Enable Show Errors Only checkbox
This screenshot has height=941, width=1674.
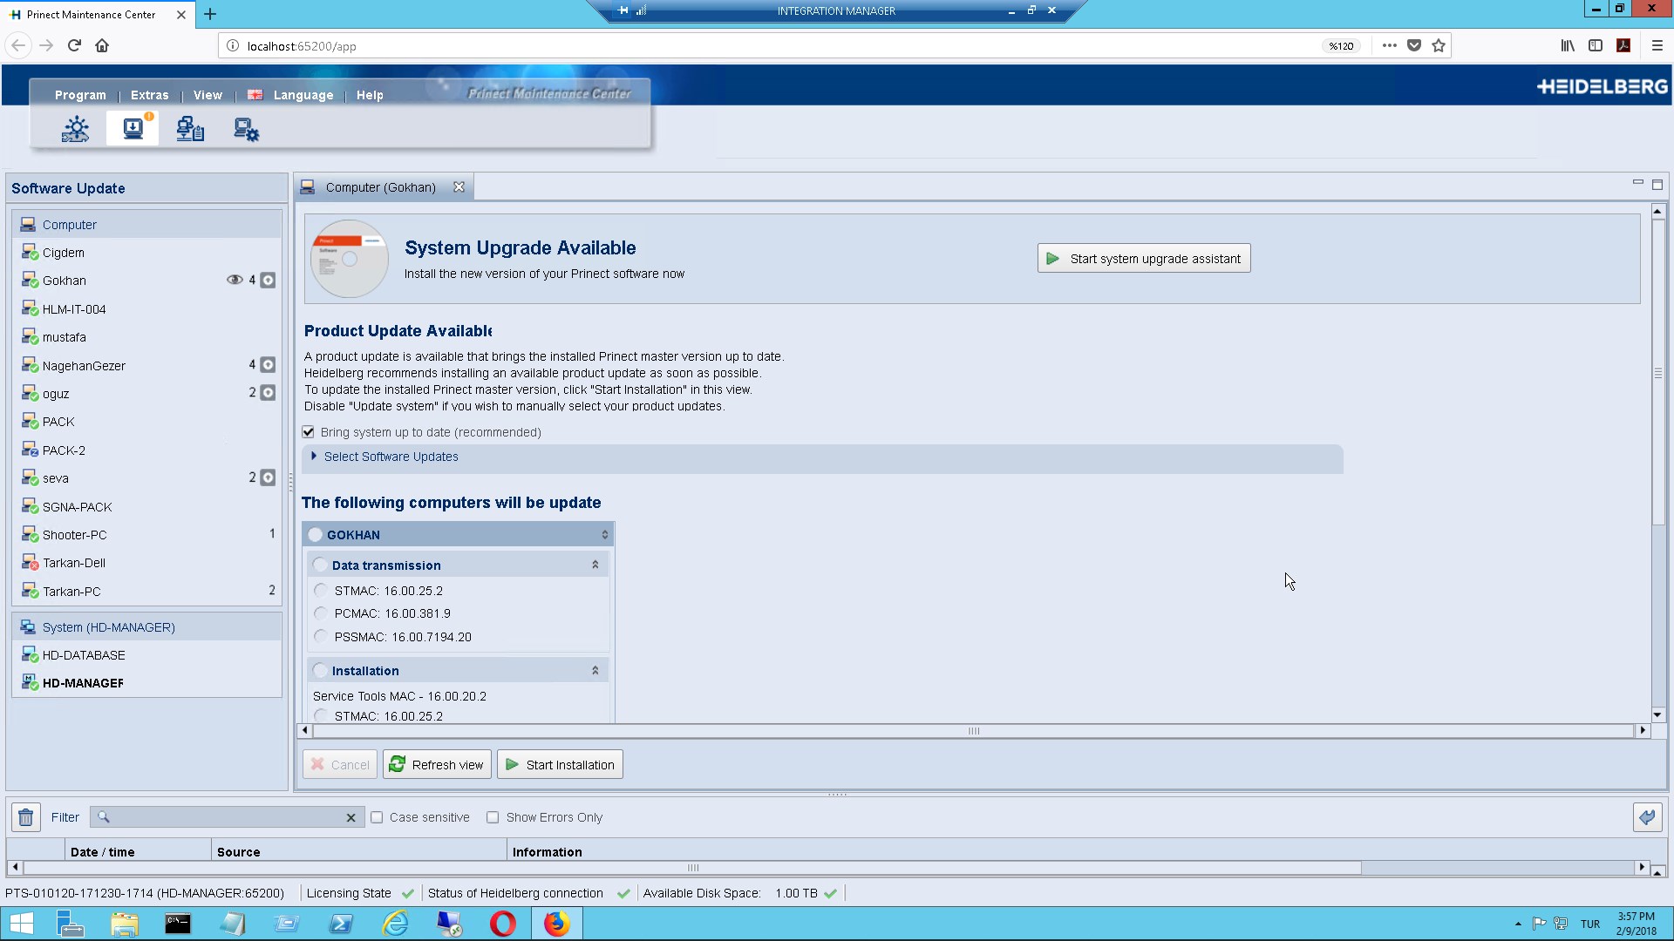(x=493, y=817)
